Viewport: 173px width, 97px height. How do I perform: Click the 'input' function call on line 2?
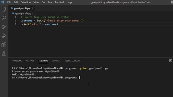click(40, 20)
